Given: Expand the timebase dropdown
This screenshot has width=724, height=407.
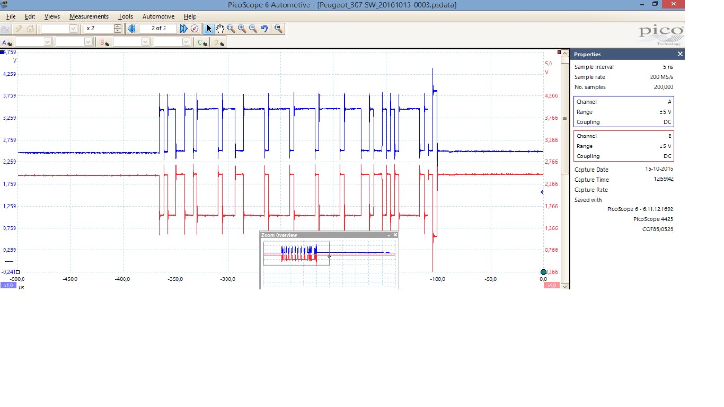Looking at the screenshot, I should point(74,29).
